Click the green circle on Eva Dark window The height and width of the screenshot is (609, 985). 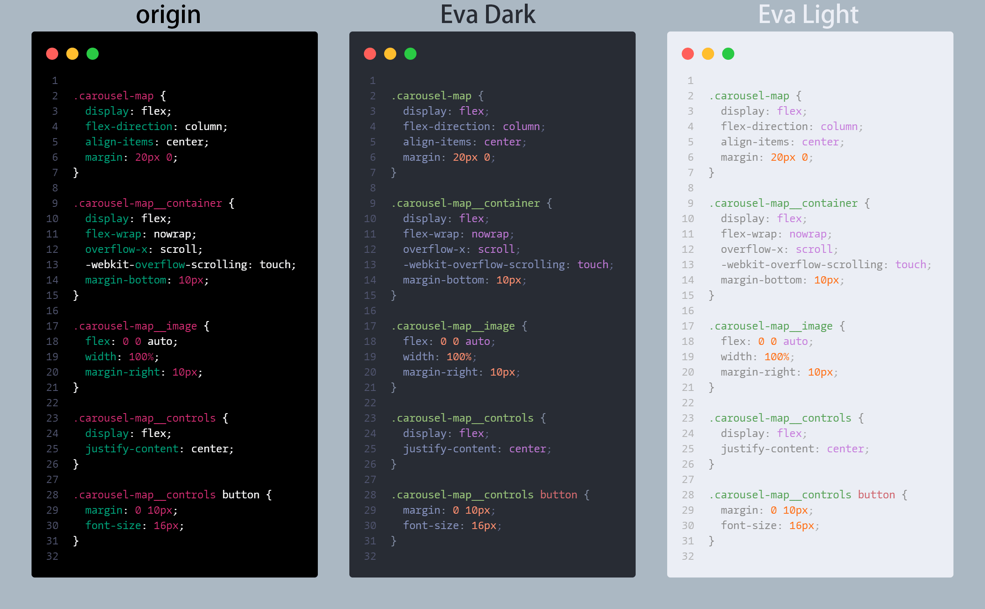(410, 53)
